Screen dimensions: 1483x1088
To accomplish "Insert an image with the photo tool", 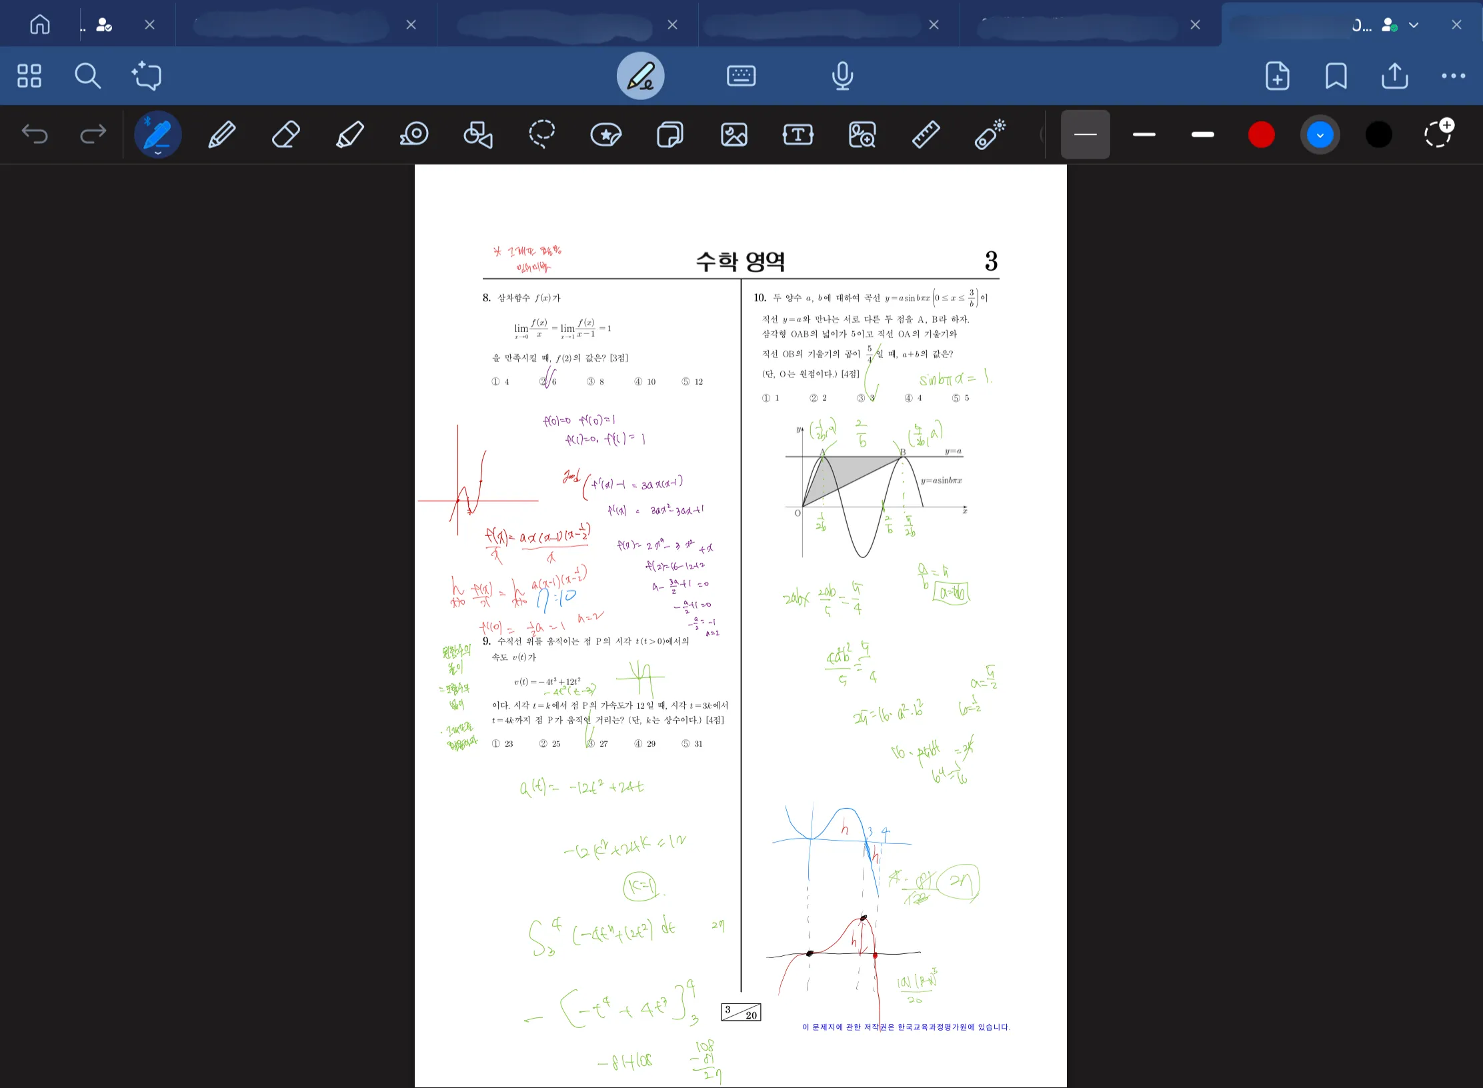I will pyautogui.click(x=733, y=135).
